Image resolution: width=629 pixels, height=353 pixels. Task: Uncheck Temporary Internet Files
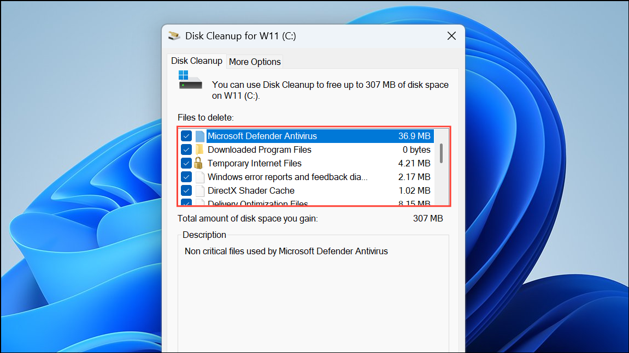click(x=186, y=163)
